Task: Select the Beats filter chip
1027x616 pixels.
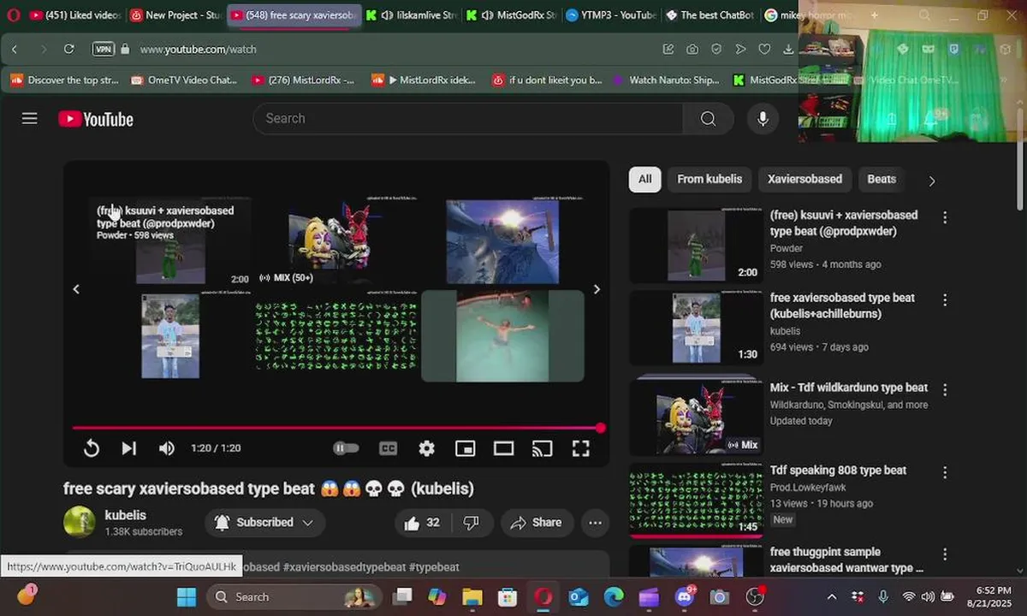Action: (x=882, y=179)
